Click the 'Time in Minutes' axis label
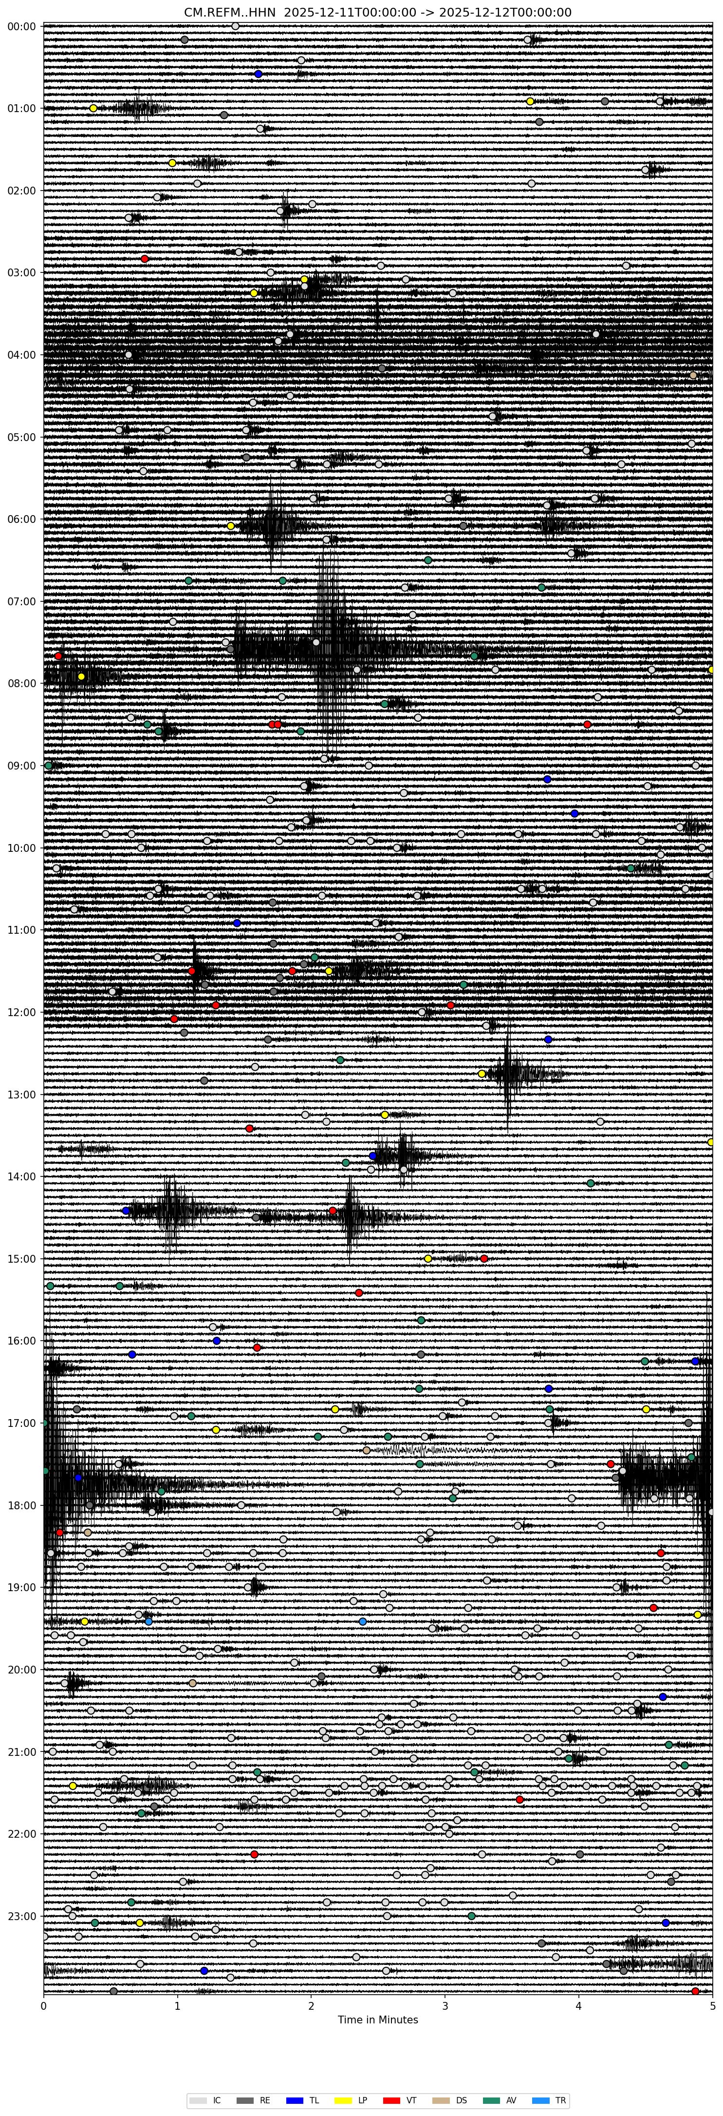The width and height of the screenshot is (723, 2116). (x=377, y=2020)
